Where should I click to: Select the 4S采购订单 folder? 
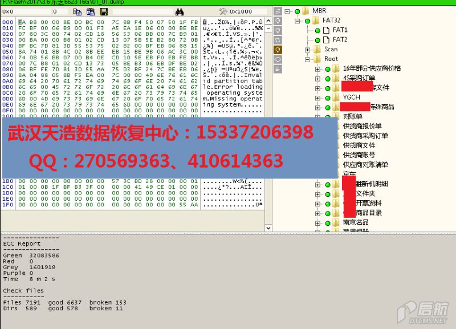[359, 78]
